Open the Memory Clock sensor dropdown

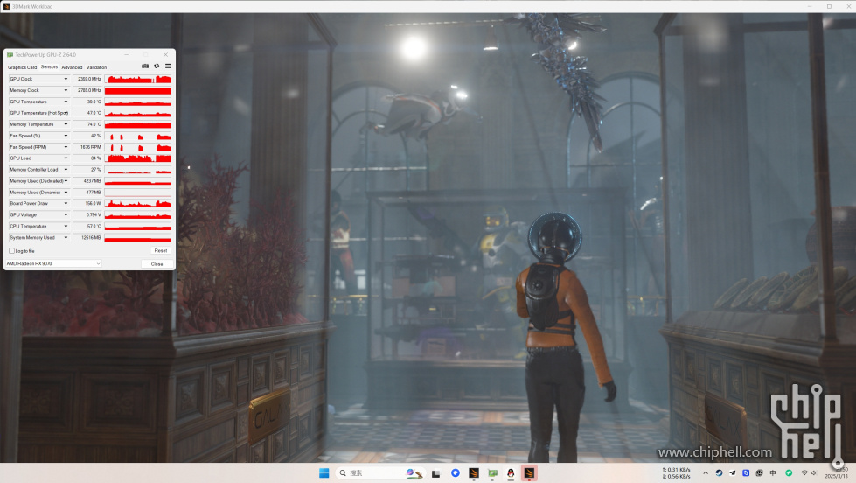tap(66, 90)
